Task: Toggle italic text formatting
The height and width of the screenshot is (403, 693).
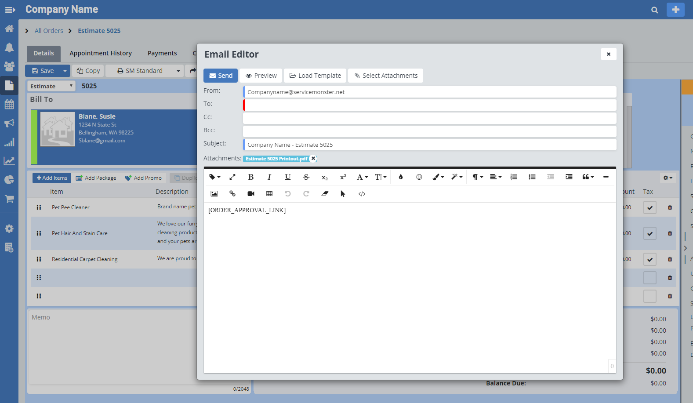Action: click(x=269, y=177)
